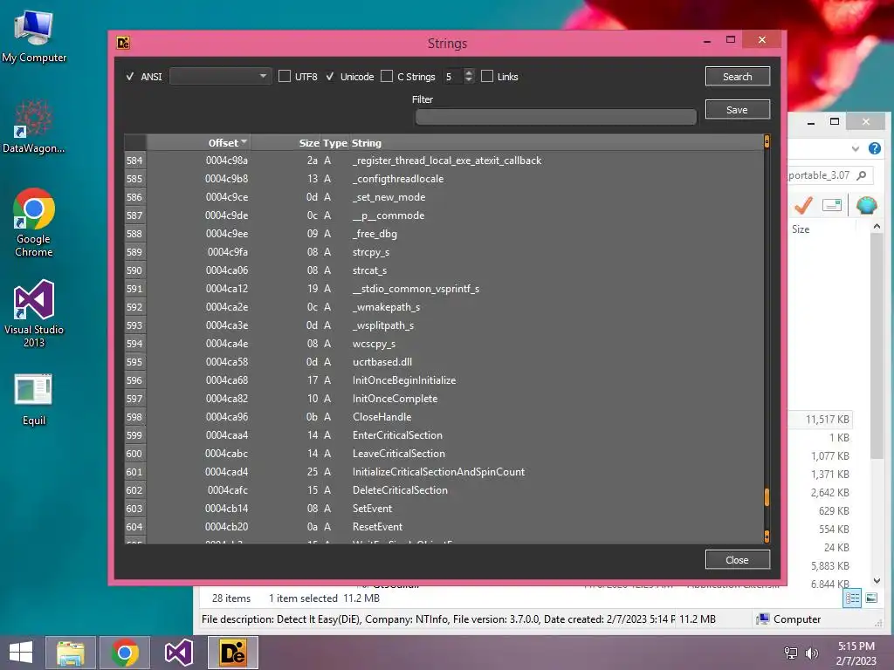Click offset cell 0004ca58
894x670 pixels.
click(x=227, y=362)
